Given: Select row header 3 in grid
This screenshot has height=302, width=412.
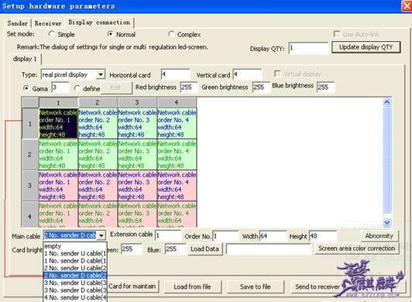Looking at the screenshot, I should pyautogui.click(x=30, y=186).
